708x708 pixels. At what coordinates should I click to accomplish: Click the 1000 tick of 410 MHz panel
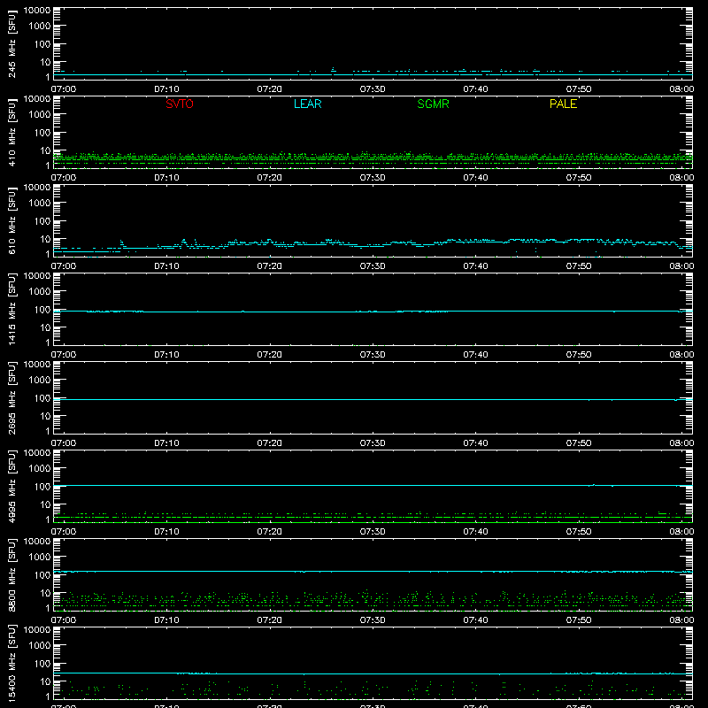(x=40, y=115)
